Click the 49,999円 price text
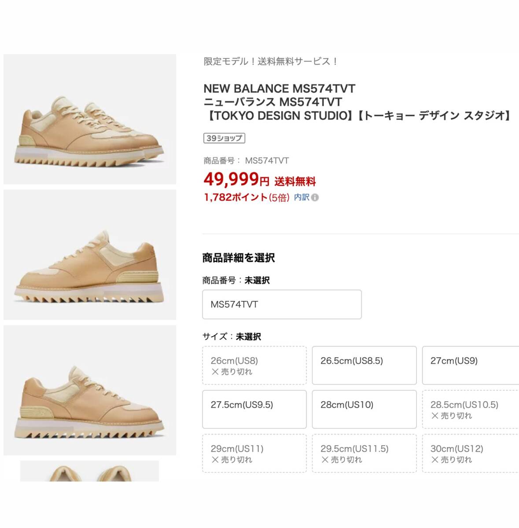Screen dimensions: 519x528 (x=236, y=180)
